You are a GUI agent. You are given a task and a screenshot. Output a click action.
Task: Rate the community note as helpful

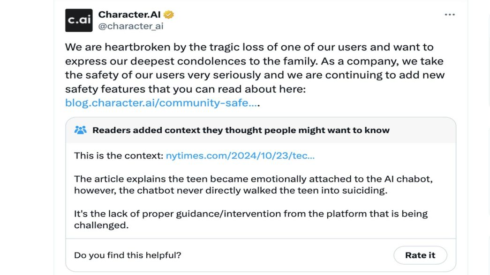[x=420, y=255]
